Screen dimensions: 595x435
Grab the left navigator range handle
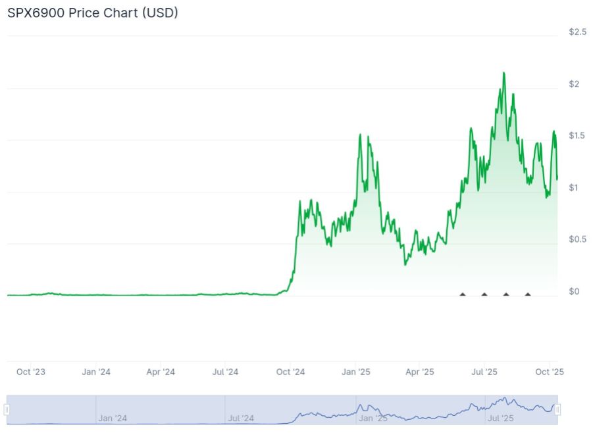click(x=7, y=410)
